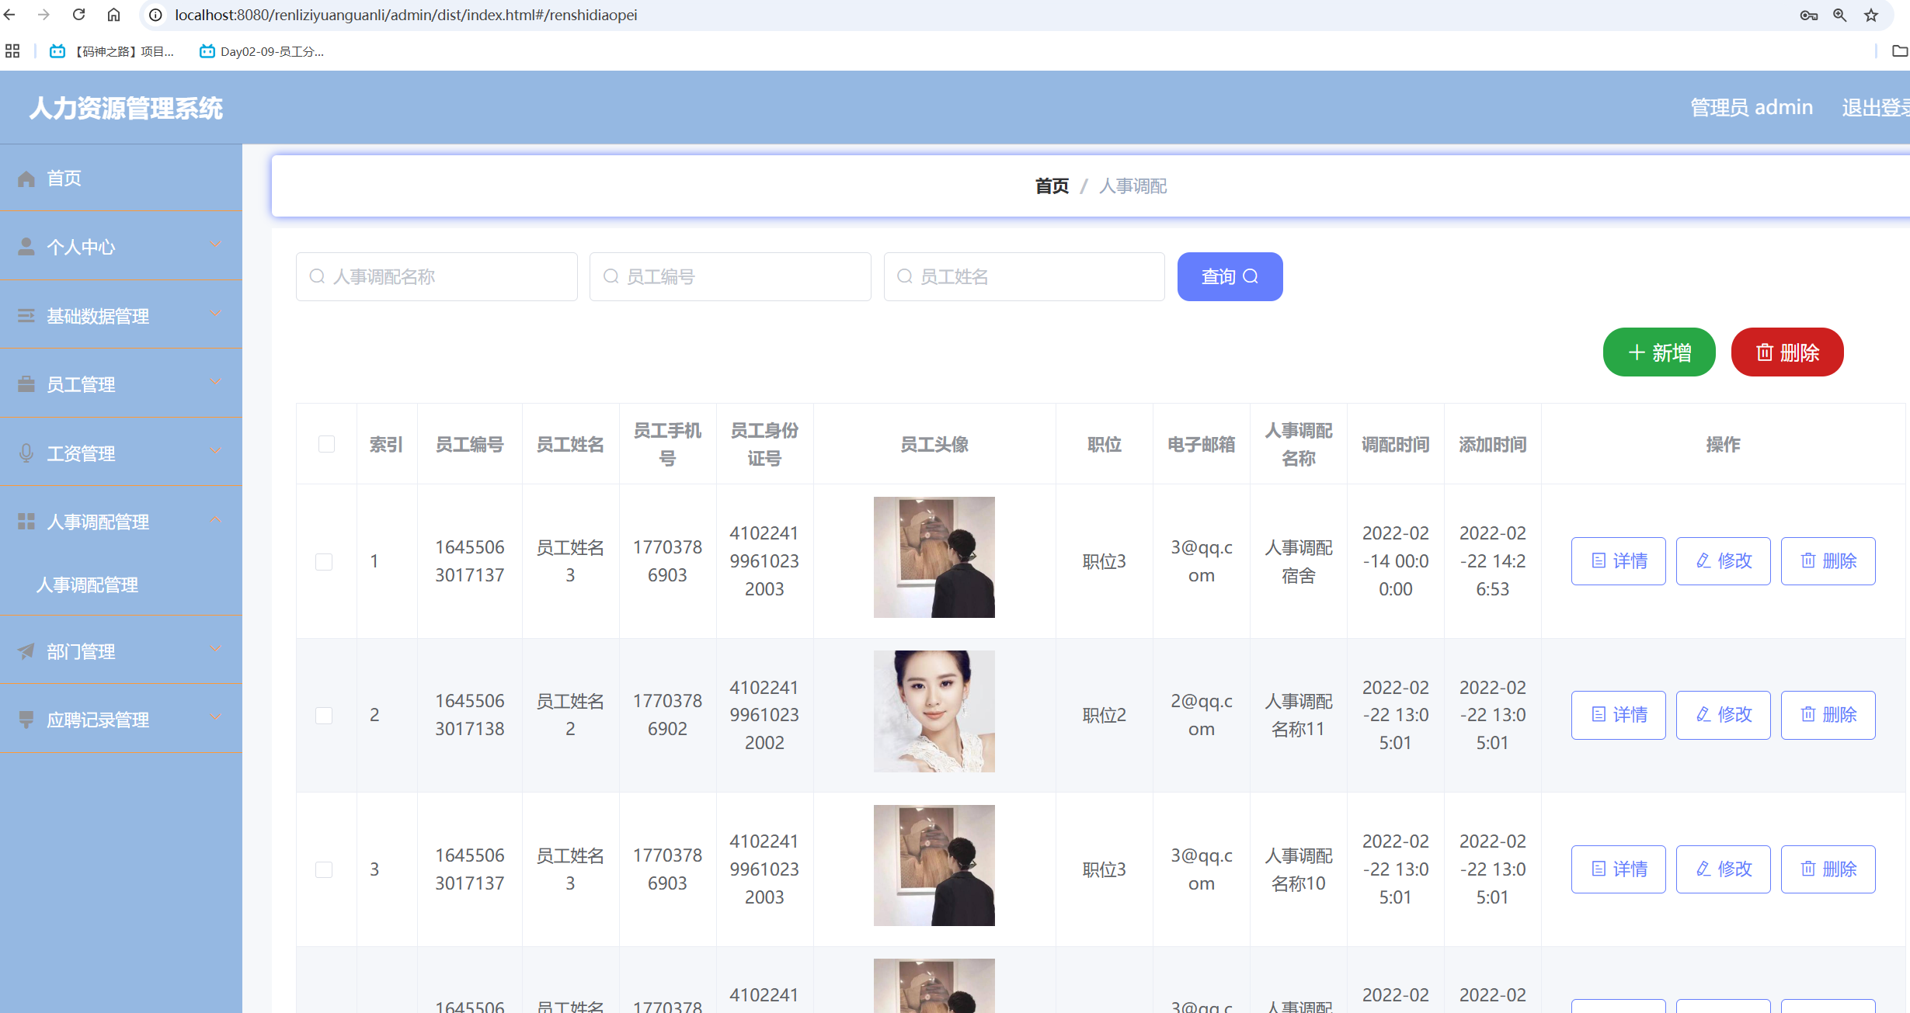The width and height of the screenshot is (1910, 1013).
Task: Check the select-all checkbox in table header
Action: click(x=326, y=444)
